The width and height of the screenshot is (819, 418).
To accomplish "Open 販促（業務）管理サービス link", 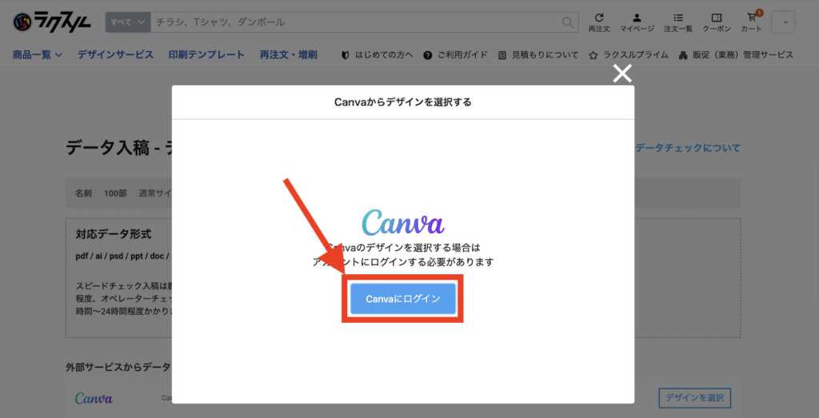I will point(736,55).
